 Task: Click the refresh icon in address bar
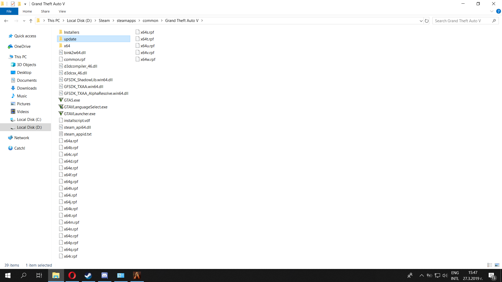[x=427, y=21]
